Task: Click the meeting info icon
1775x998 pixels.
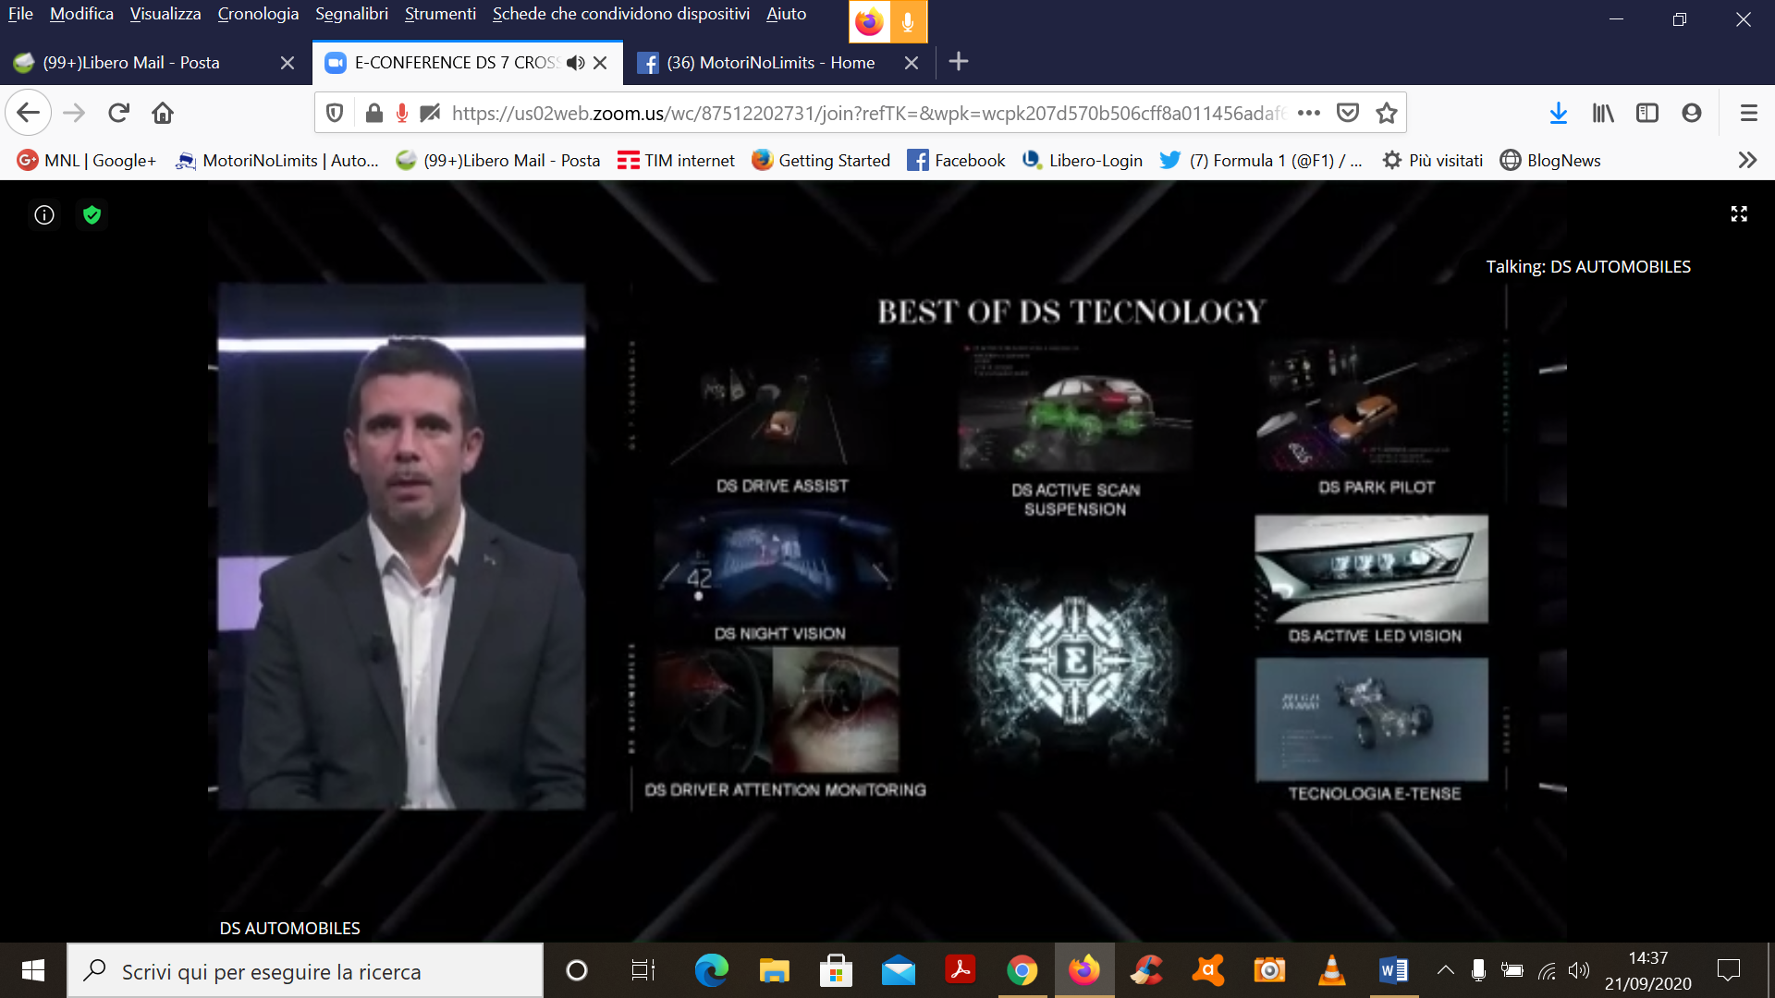Action: pyautogui.click(x=44, y=215)
